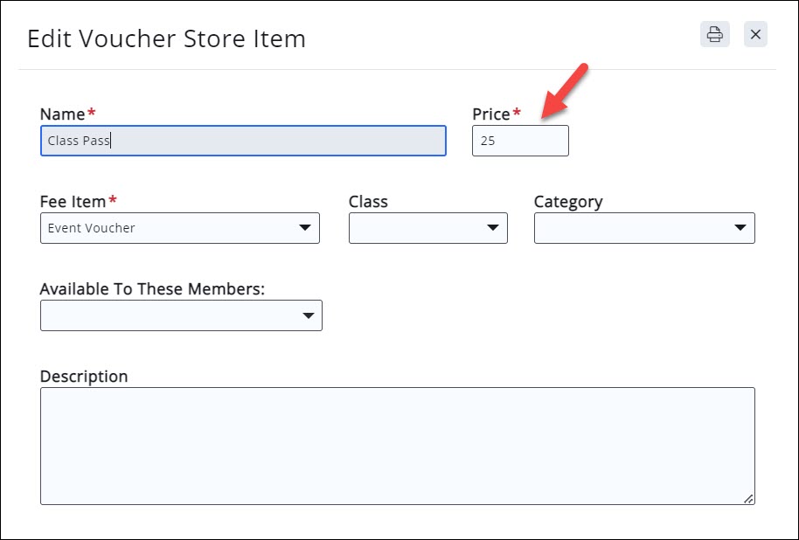Open the Fee Item dropdown
The image size is (799, 540).
(x=180, y=228)
